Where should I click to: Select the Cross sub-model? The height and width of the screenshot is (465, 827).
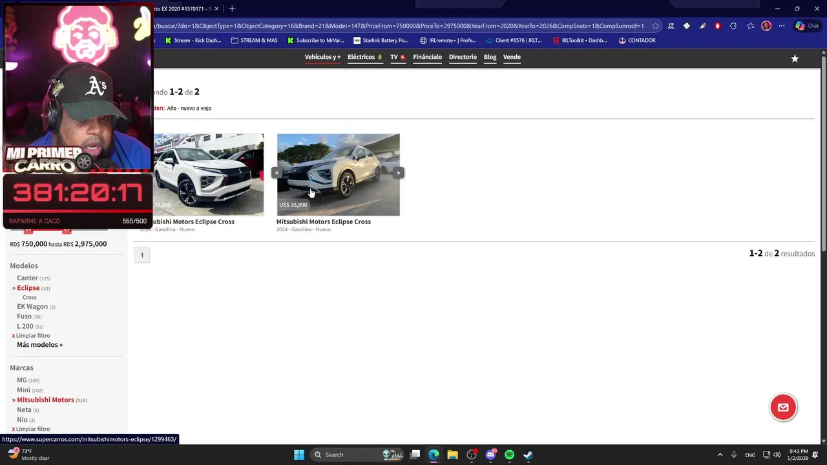click(30, 298)
